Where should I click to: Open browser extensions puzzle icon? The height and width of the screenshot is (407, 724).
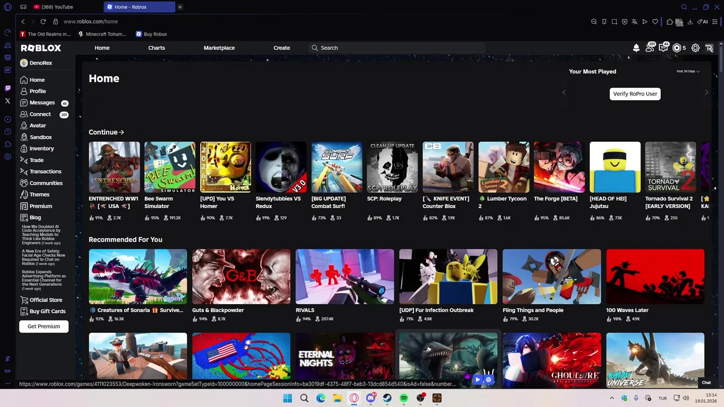tap(670, 21)
